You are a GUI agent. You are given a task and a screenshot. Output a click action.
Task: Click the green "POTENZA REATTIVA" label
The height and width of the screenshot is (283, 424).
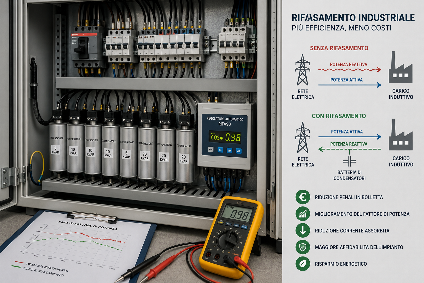click(x=349, y=144)
